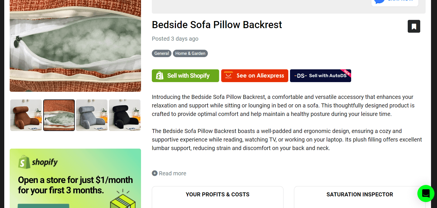Open the General category tag
This screenshot has width=437, height=208.
click(161, 53)
